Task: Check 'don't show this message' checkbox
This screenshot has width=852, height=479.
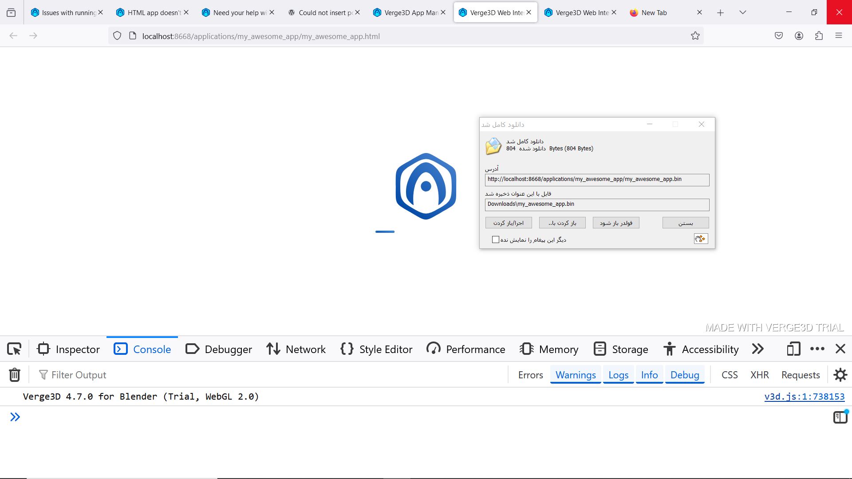Action: tap(496, 240)
